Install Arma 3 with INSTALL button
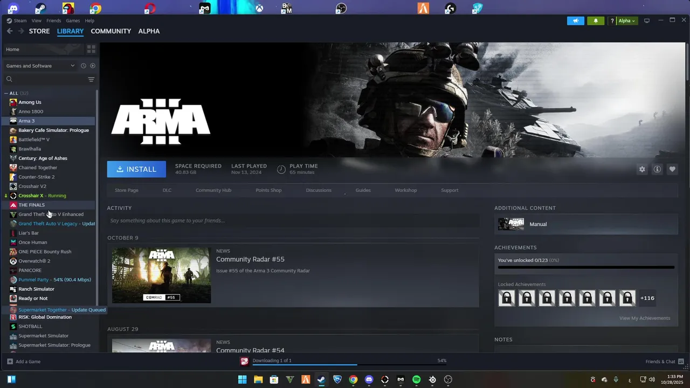The width and height of the screenshot is (690, 388). click(136, 169)
